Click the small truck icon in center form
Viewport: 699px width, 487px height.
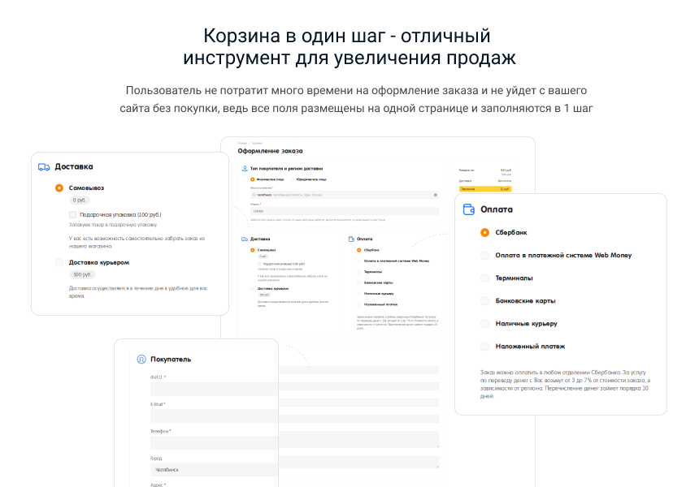(244, 239)
